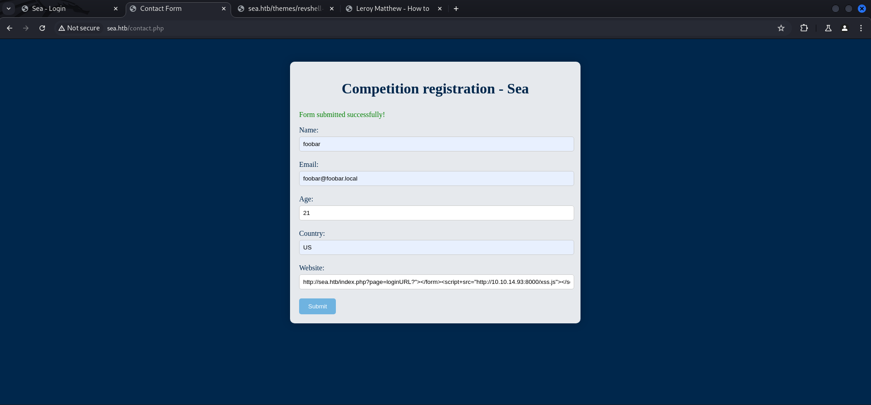The height and width of the screenshot is (405, 871).
Task: Open the browser three-dot menu
Action: [861, 28]
